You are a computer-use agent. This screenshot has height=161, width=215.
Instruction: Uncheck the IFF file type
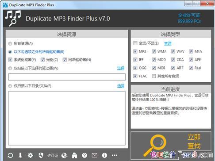[135, 60]
